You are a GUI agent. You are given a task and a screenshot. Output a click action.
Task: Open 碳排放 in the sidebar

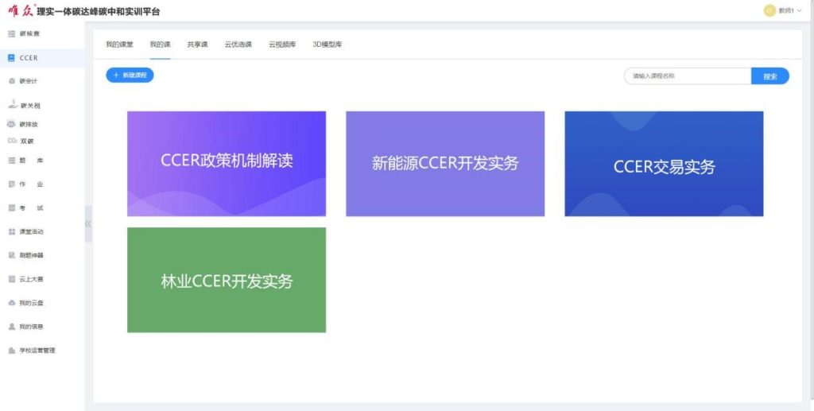11,124
